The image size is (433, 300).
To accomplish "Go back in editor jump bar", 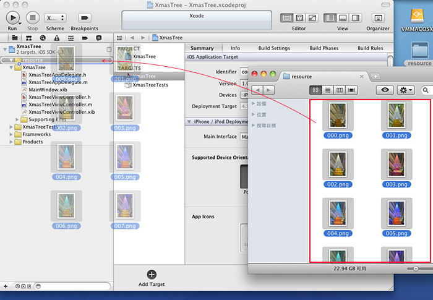I will pos(132,38).
